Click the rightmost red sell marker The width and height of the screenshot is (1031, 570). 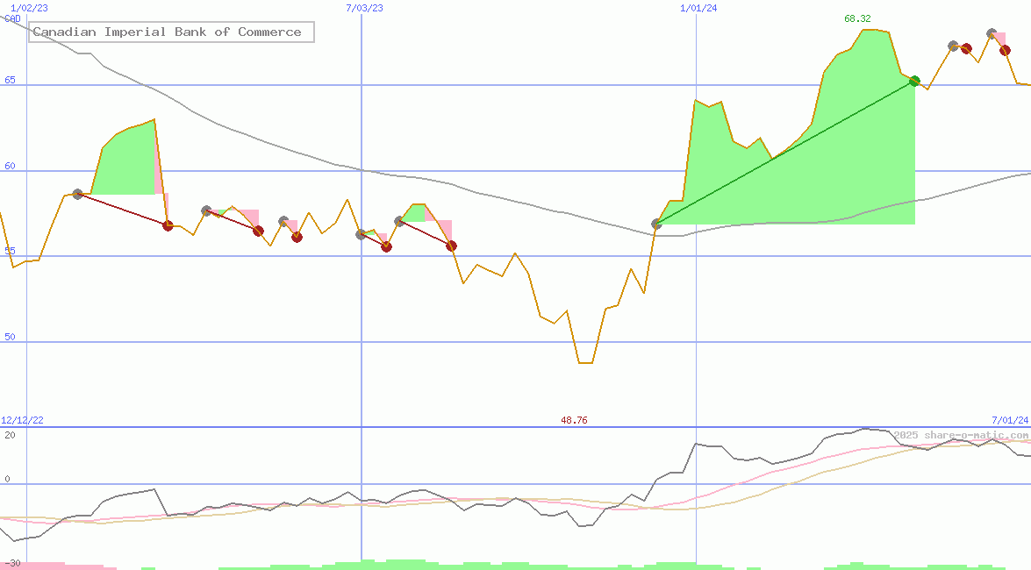pos(1005,51)
